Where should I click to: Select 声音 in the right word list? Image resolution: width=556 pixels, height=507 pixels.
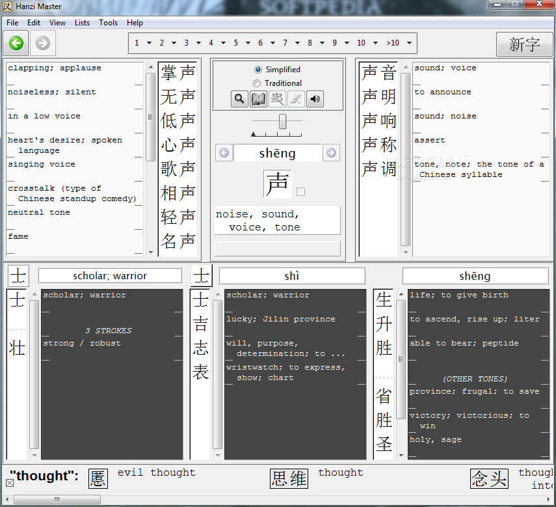click(x=378, y=72)
